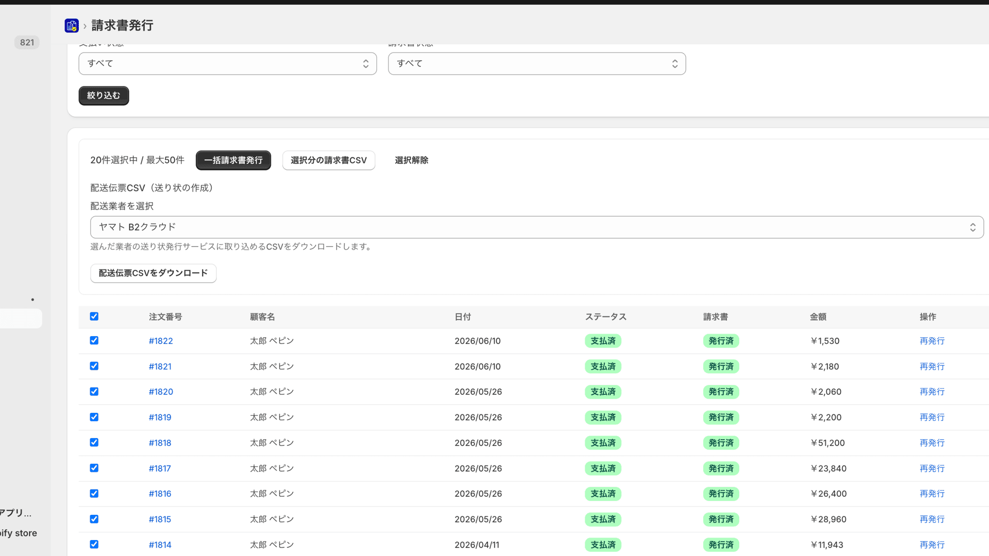The height and width of the screenshot is (556, 989).
Task: Uncheck the checkbox for order #1817
Action: [x=94, y=468]
